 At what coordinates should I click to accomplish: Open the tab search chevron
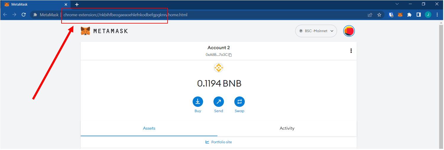(x=397, y=4)
